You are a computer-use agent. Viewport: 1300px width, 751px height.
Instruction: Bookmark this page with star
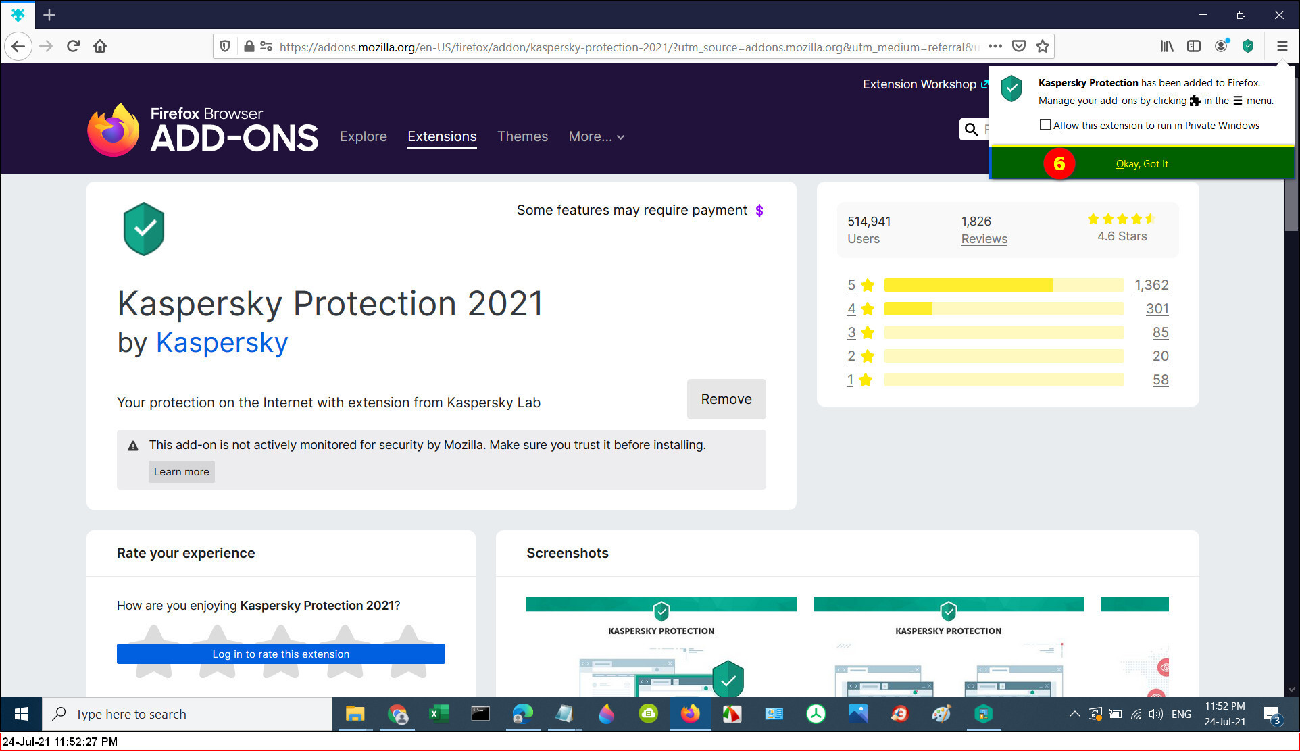click(1043, 47)
